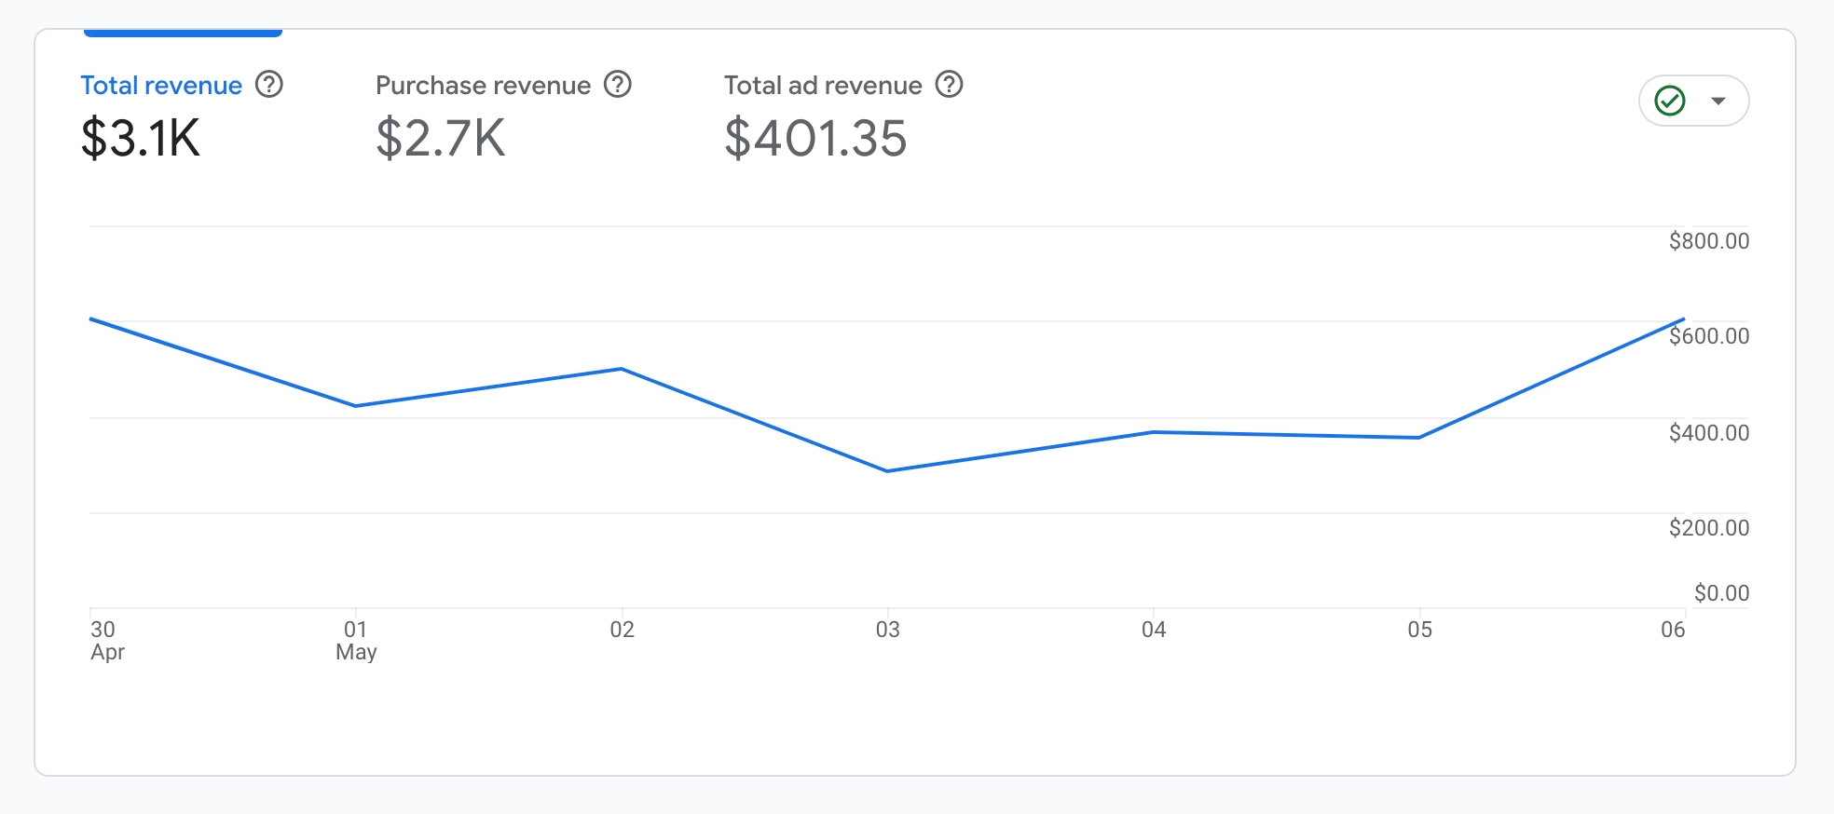The width and height of the screenshot is (1834, 814).
Task: Click help icon beside Total ad revenue
Action: click(949, 85)
